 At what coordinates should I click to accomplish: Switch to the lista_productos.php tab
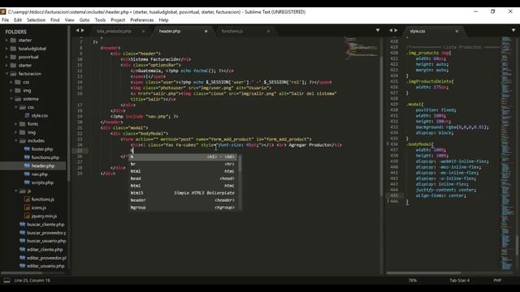click(x=114, y=31)
